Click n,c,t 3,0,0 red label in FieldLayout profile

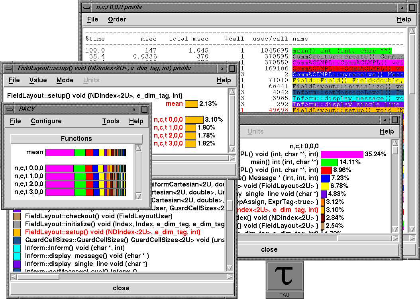pyautogui.click(x=168, y=144)
